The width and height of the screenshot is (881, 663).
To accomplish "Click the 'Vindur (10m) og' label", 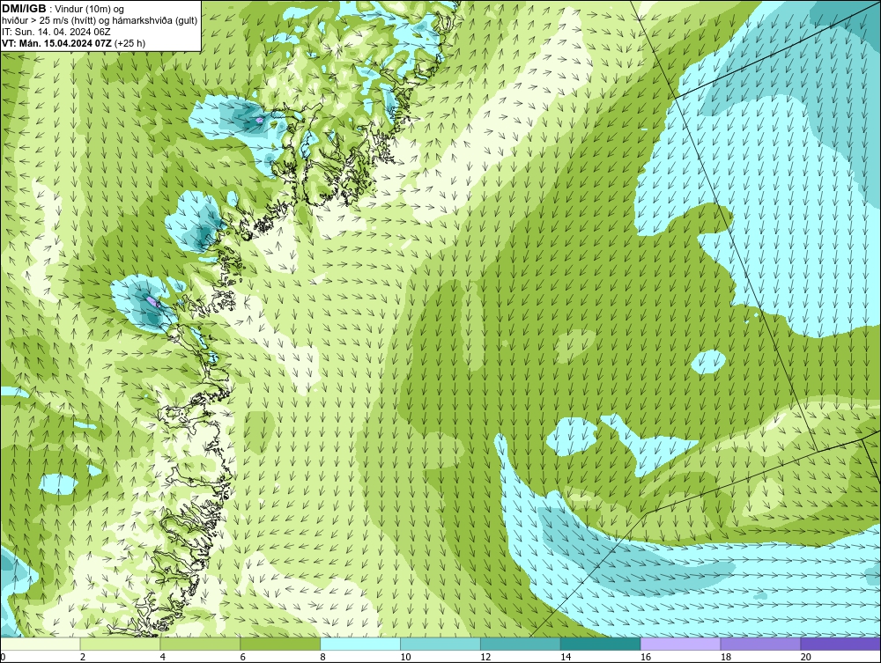I will coord(90,9).
